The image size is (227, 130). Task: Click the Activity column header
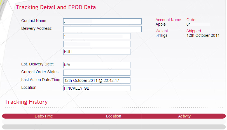[184, 116]
